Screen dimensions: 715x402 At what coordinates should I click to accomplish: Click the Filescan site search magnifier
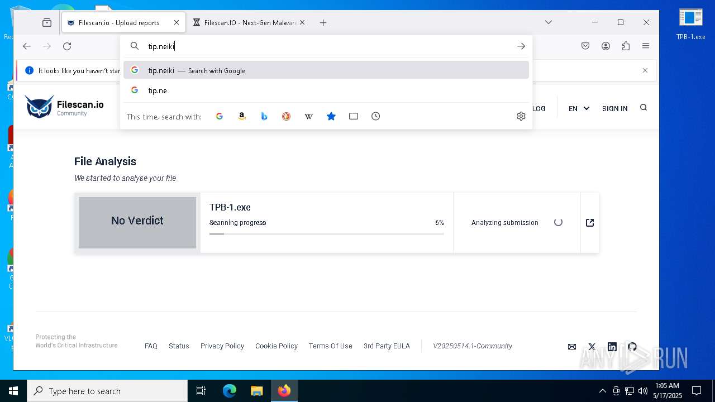tap(643, 108)
